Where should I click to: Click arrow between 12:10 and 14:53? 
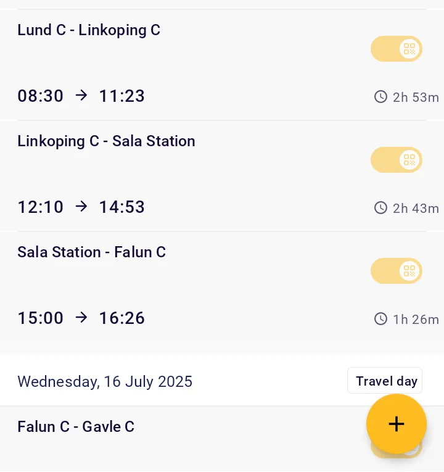(81, 207)
